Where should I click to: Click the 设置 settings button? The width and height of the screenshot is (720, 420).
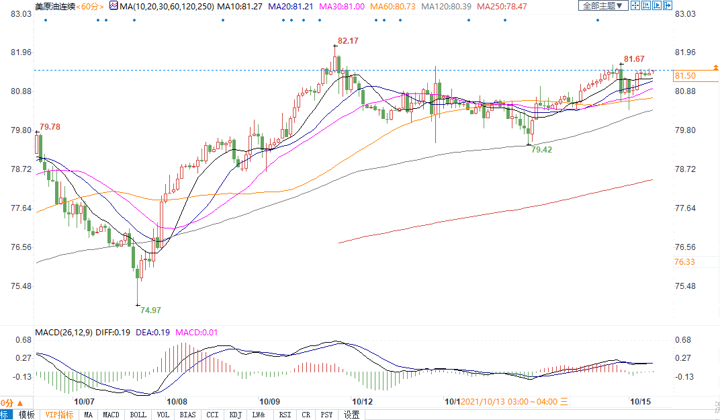tap(352, 415)
